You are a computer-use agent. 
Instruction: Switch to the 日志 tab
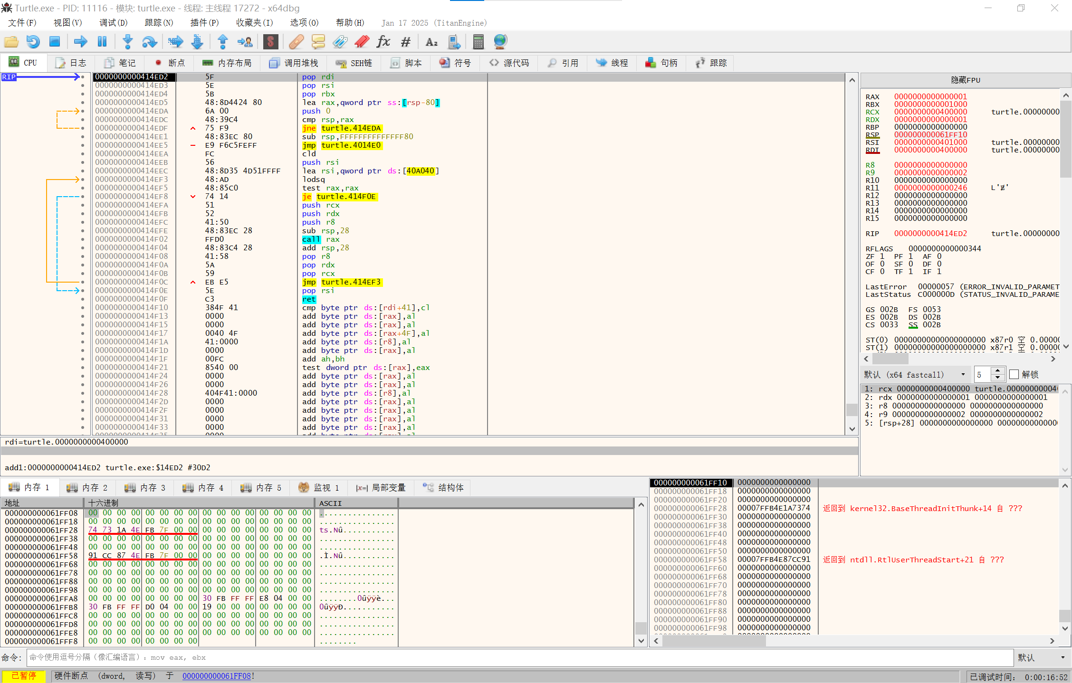71,63
